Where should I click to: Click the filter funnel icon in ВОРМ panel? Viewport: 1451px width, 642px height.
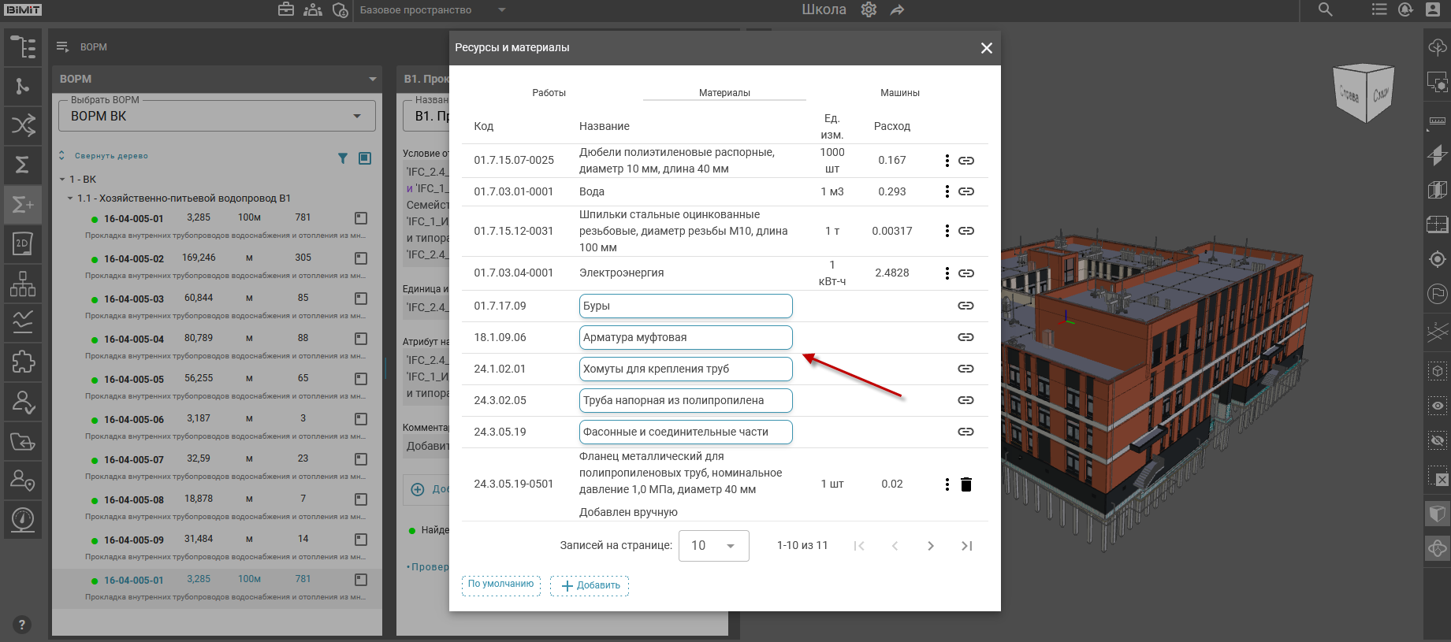tap(343, 158)
